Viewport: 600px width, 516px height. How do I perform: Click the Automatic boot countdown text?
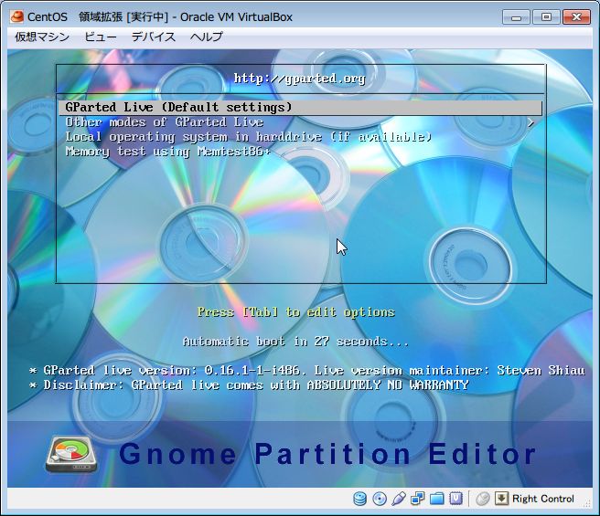295,342
